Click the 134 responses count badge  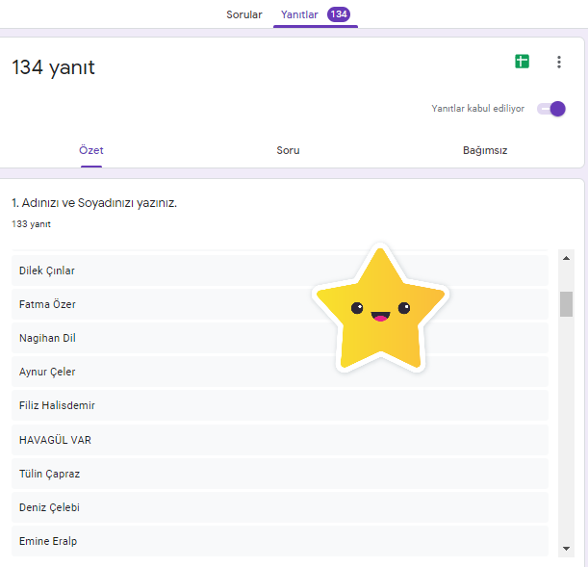(338, 14)
